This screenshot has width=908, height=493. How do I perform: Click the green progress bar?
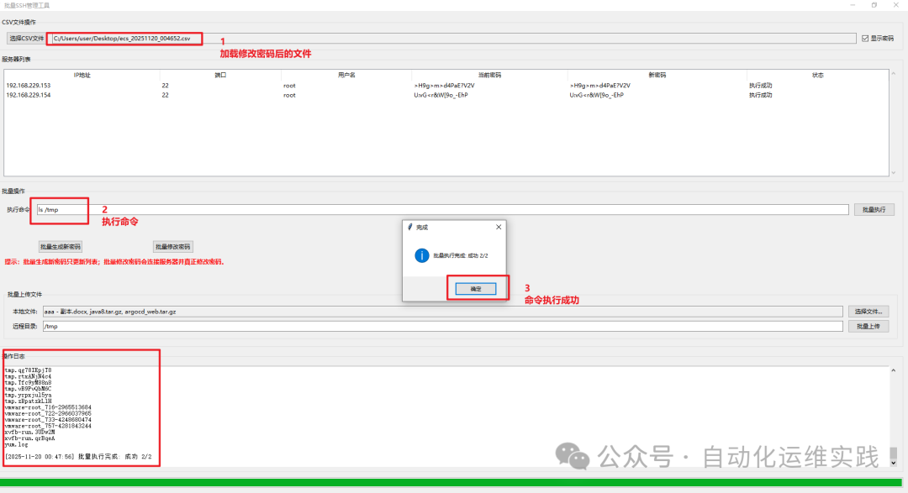coord(451,482)
